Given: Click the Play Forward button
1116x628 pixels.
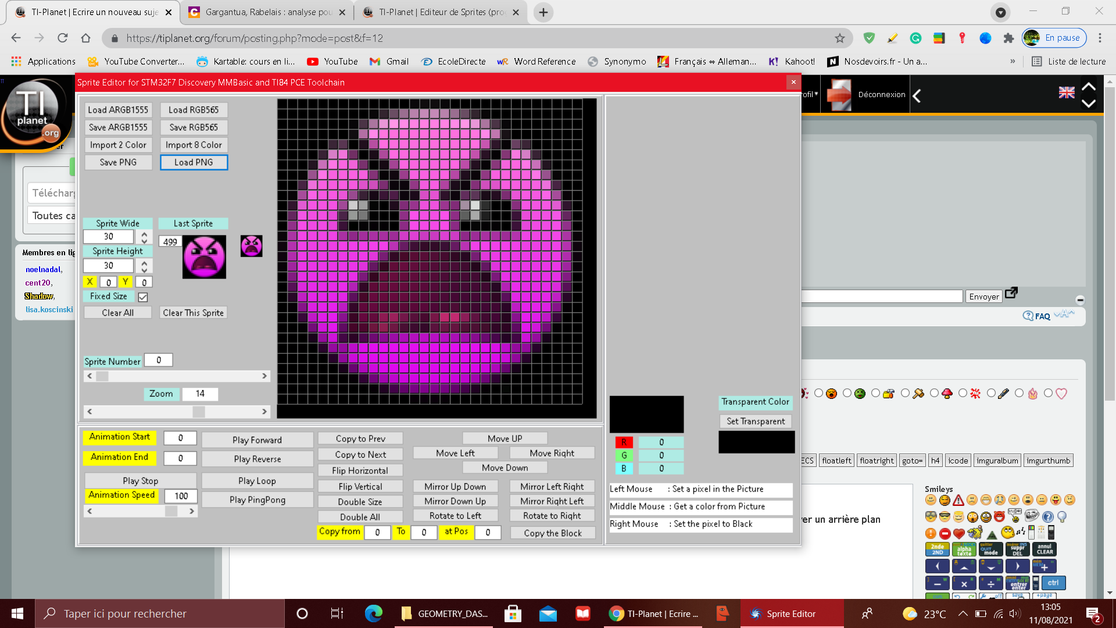Looking at the screenshot, I should pyautogui.click(x=257, y=440).
